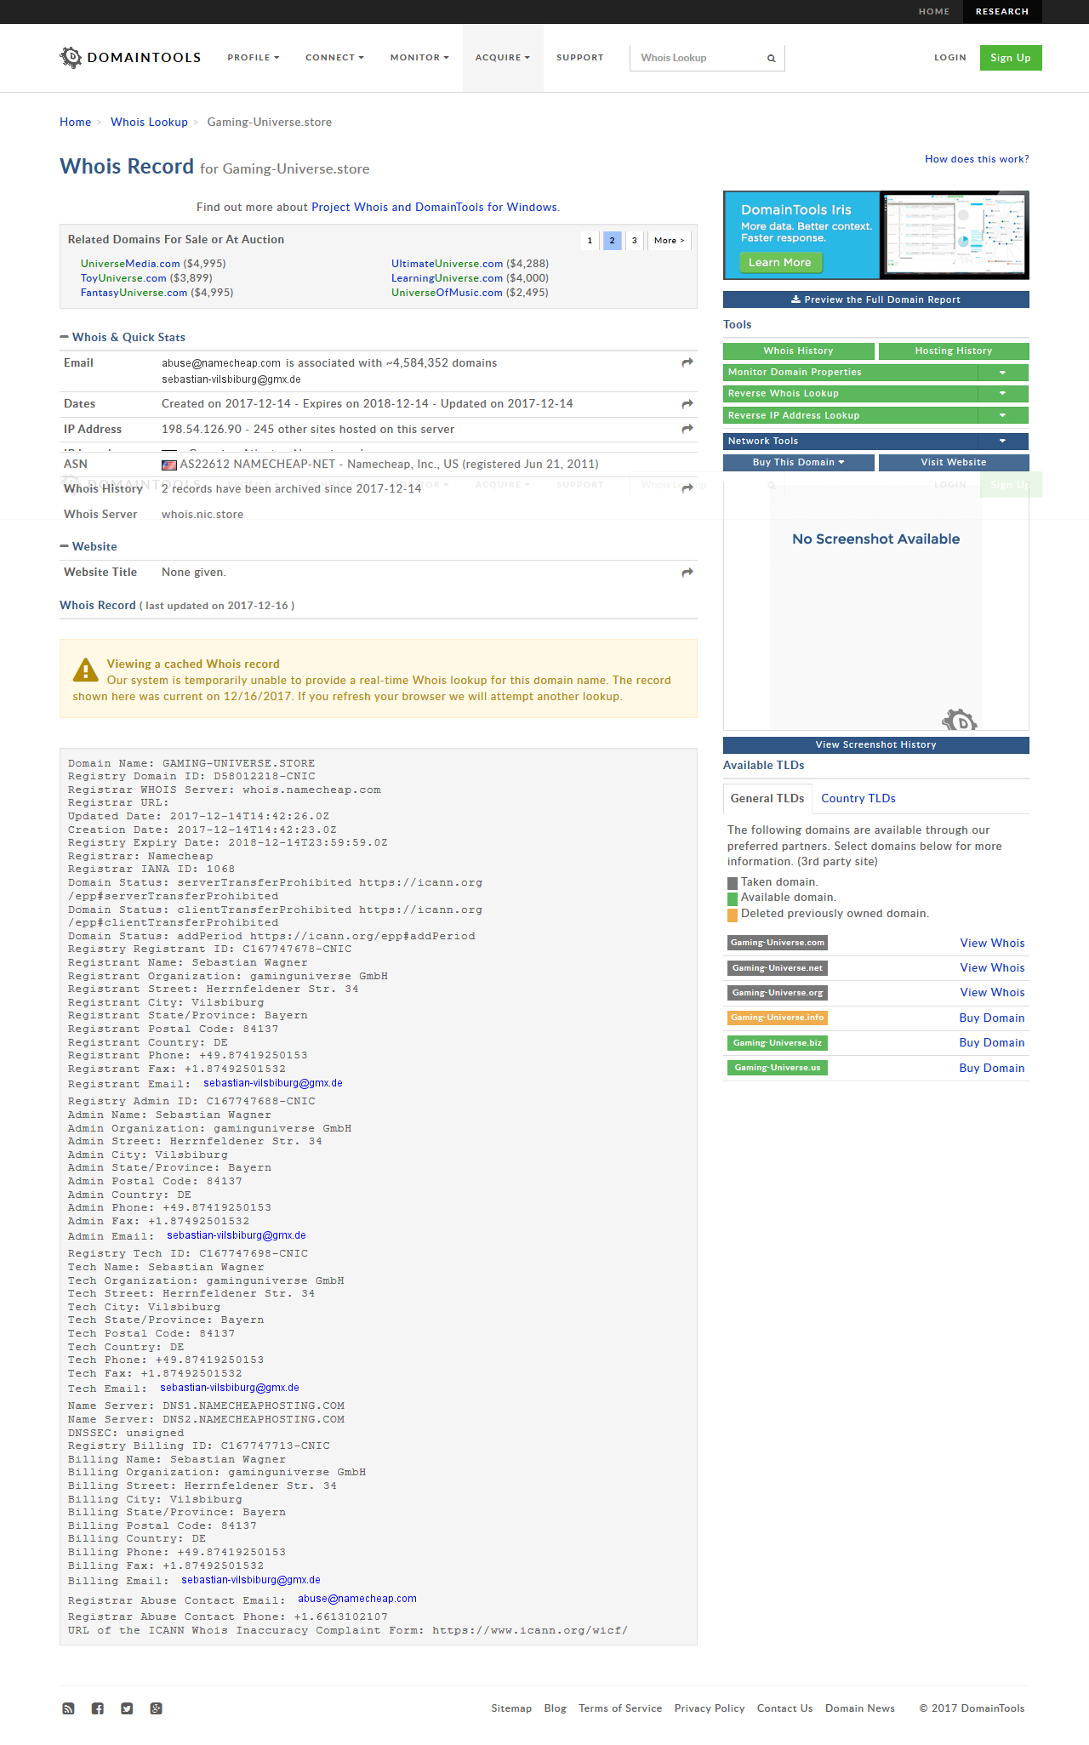Select the Support menu item
Viewport: 1089px width, 1745px height.
(580, 58)
